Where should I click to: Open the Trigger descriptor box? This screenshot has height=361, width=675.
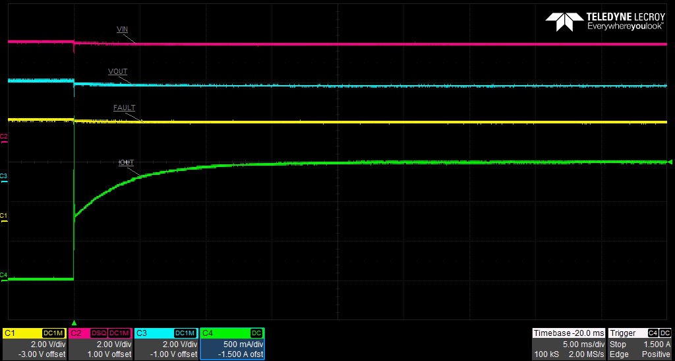639,343
